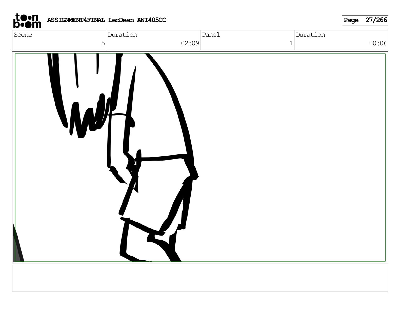The width and height of the screenshot is (401, 310).
Task: Select the scene number 5
Action: (103, 43)
